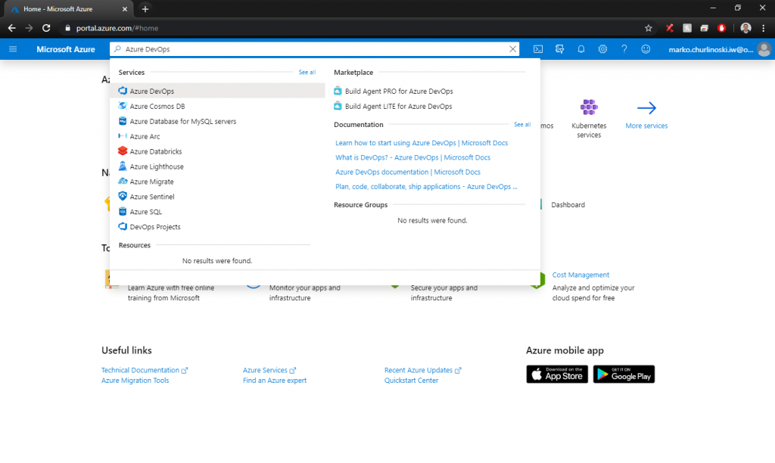Open portal settings gear
Viewport: 775px width, 463px height.
pyautogui.click(x=602, y=49)
